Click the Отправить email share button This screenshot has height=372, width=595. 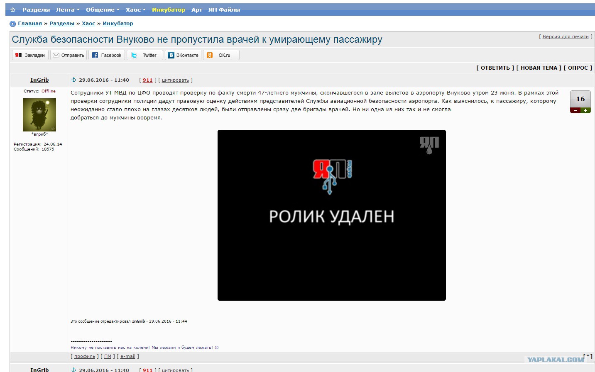tap(69, 55)
